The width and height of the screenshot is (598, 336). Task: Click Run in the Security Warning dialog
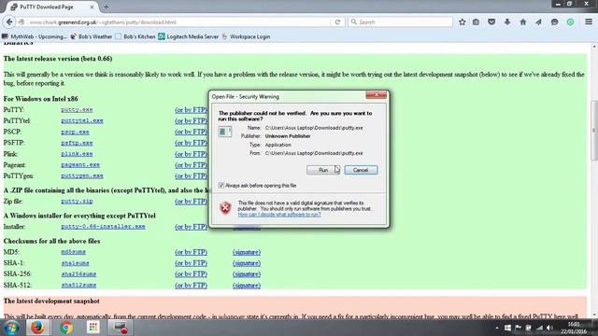point(323,170)
